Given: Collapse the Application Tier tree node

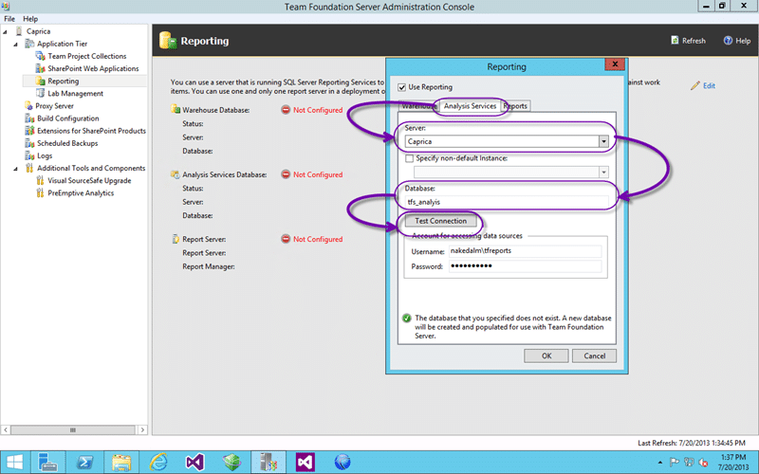Looking at the screenshot, I should [15, 44].
